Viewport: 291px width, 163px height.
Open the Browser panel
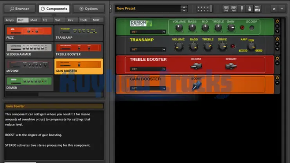pyautogui.click(x=20, y=9)
